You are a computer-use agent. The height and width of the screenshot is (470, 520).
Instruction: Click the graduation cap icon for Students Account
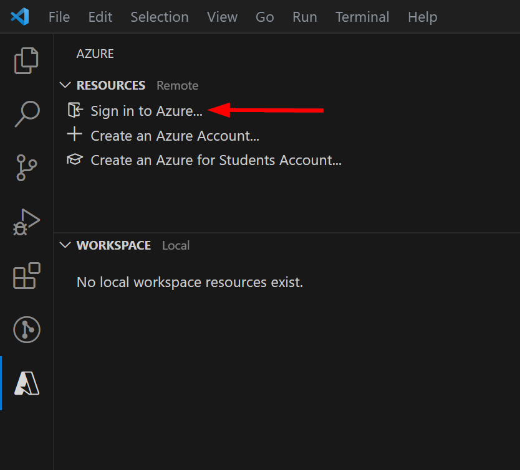(75, 159)
